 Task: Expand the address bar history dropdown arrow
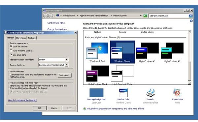[141, 16]
